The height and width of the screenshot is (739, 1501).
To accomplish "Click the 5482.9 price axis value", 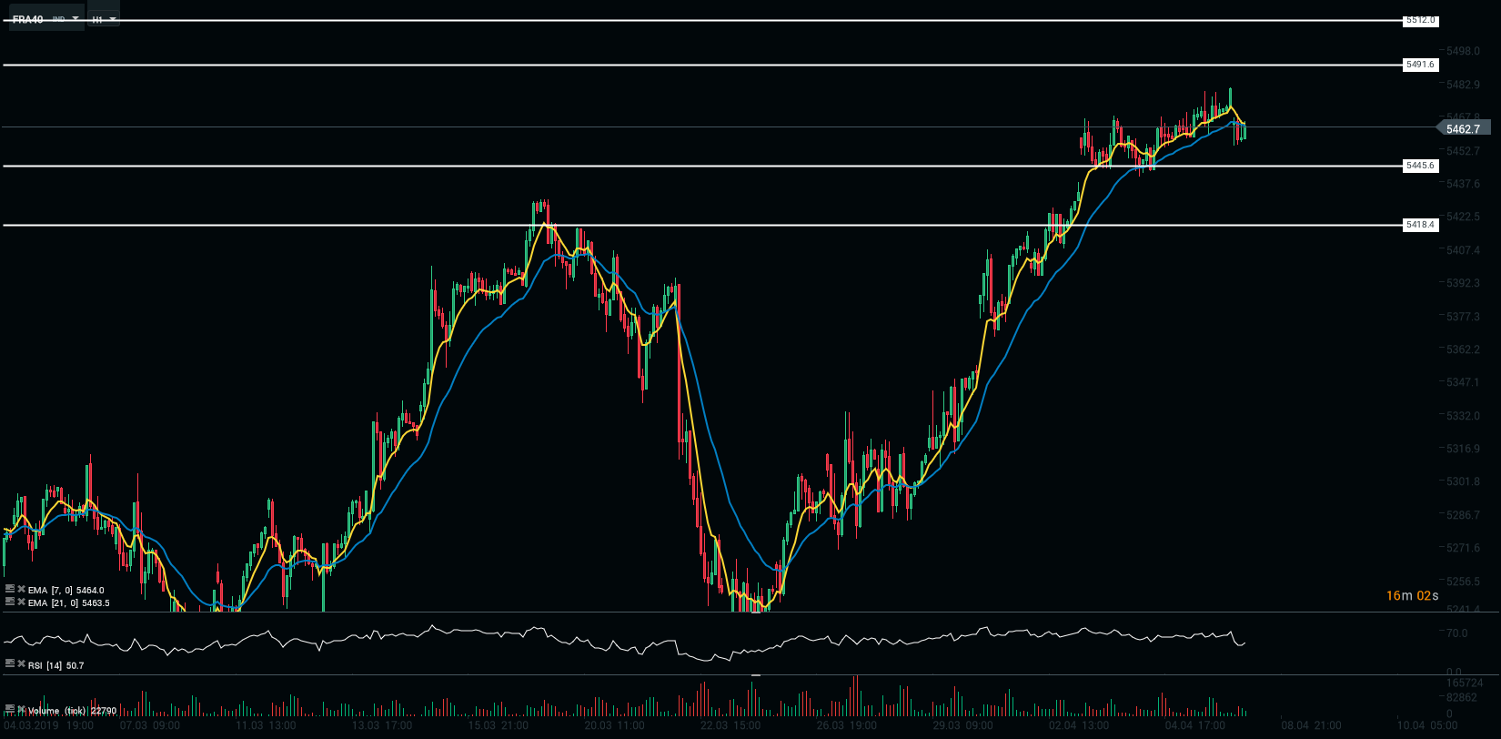I will (x=1463, y=85).
